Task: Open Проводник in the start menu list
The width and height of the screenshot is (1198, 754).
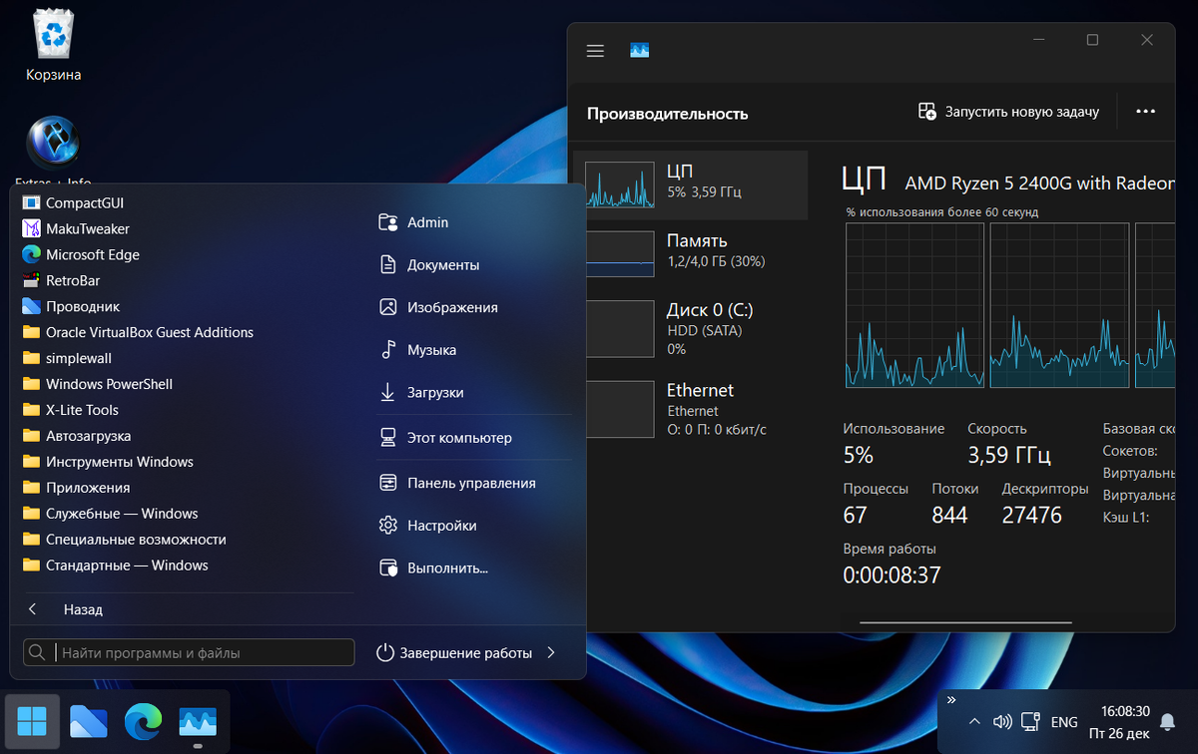Action: pos(70,306)
